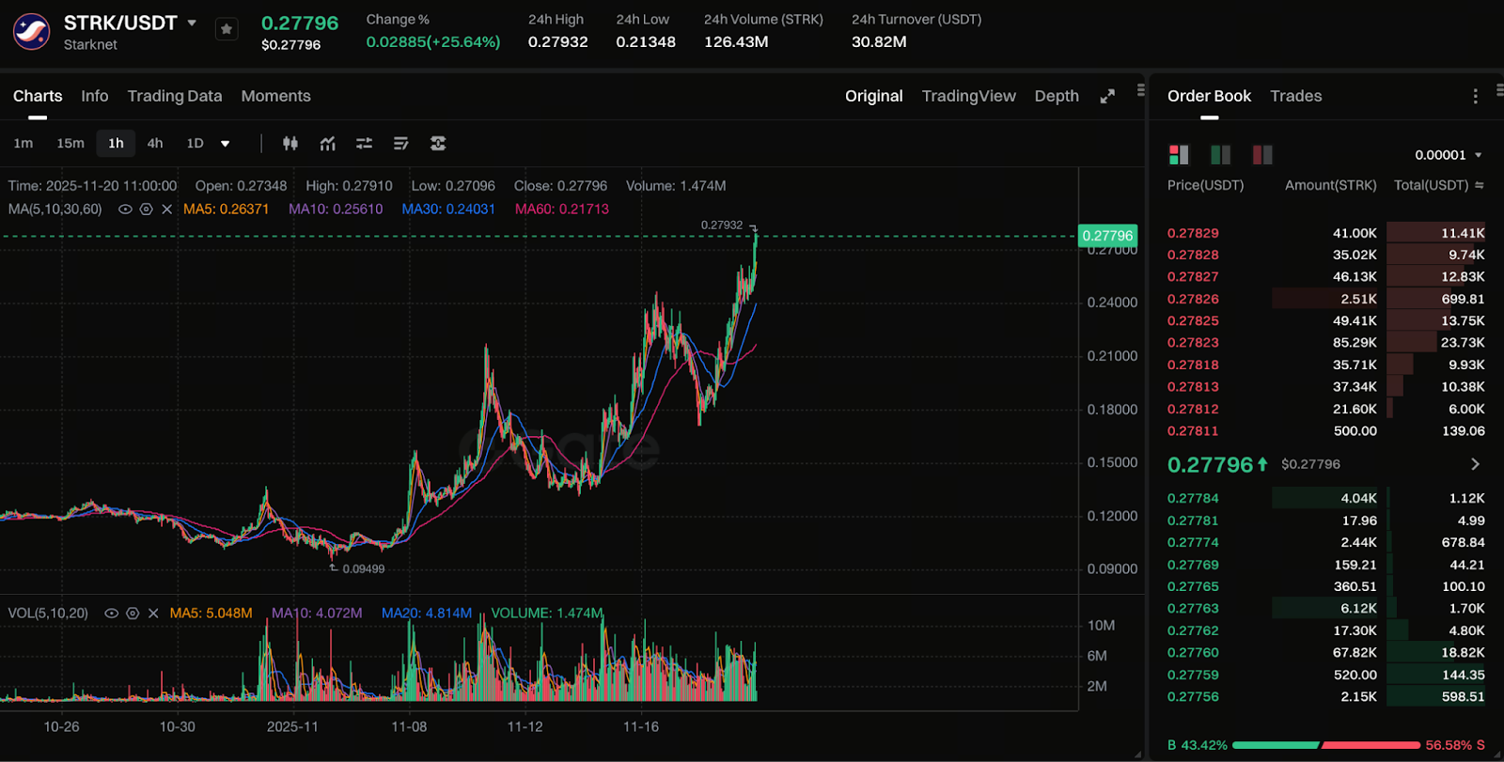This screenshot has width=1504, height=762.
Task: Select bid price 0.27760
Action: coord(1193,652)
